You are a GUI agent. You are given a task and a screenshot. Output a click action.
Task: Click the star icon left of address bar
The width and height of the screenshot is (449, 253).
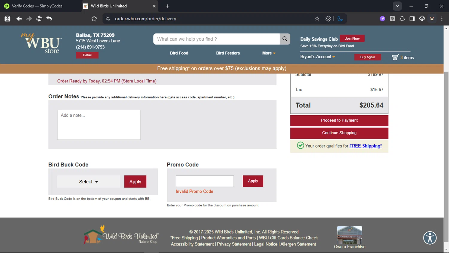pyautogui.click(x=94, y=19)
